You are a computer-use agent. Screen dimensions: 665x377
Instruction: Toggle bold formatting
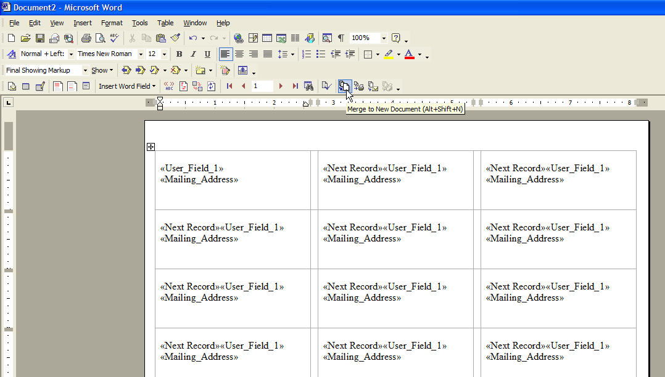[x=180, y=54]
